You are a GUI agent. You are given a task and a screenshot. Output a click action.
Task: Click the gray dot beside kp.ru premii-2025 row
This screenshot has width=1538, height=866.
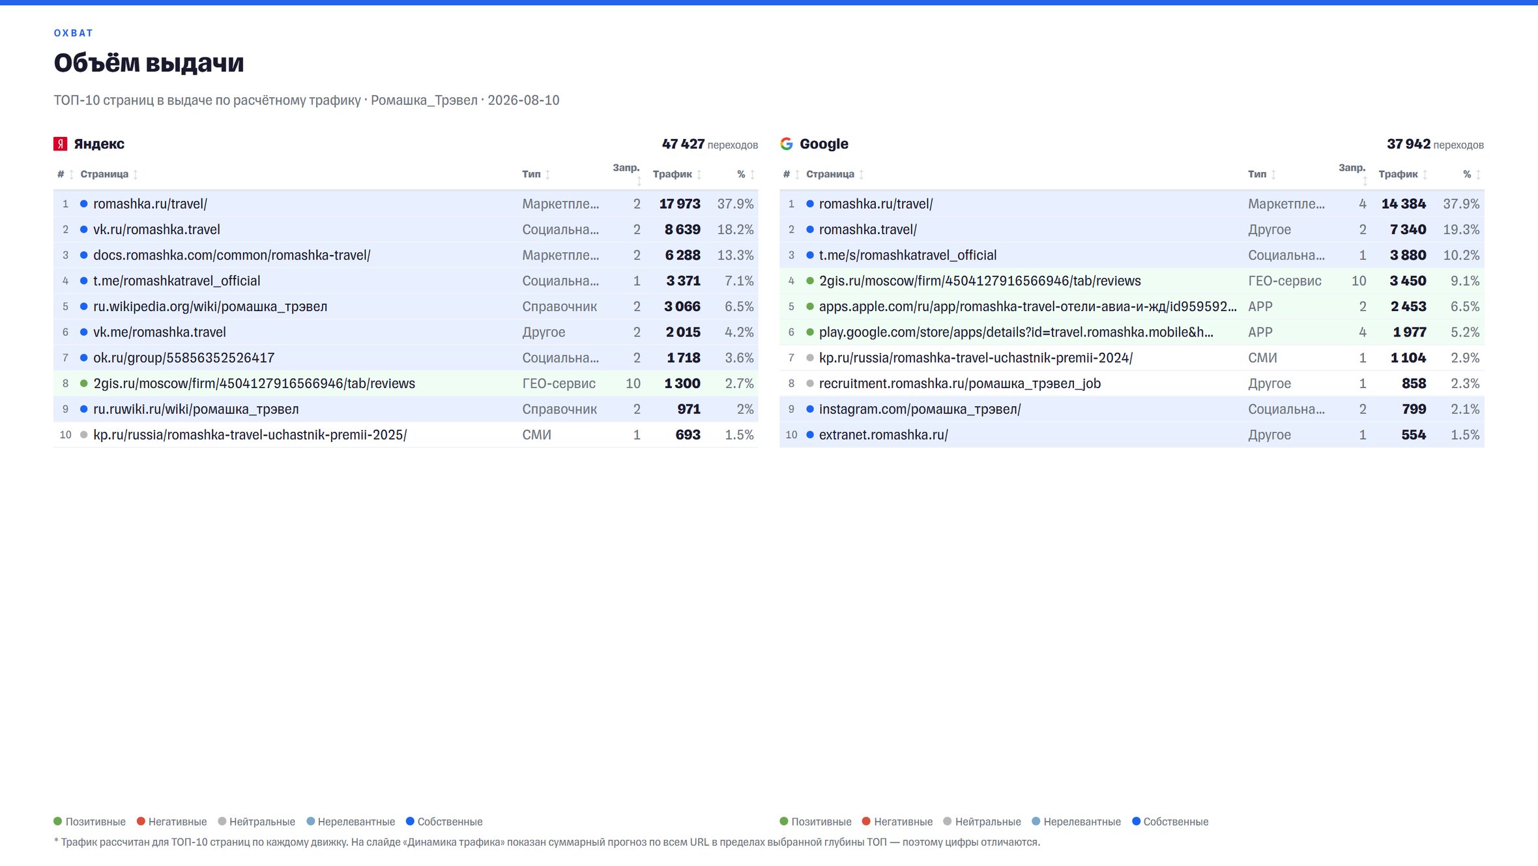(x=84, y=435)
